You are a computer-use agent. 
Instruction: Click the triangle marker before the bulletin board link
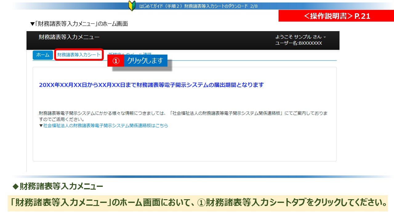41,126
